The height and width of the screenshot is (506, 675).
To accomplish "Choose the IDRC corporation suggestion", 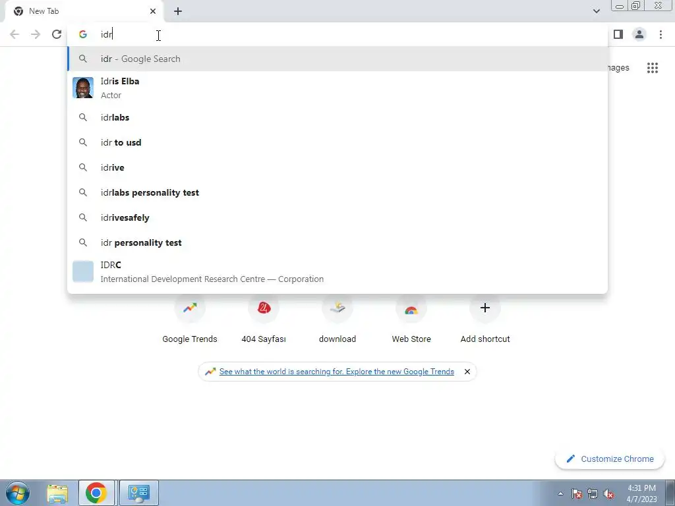I will (x=337, y=271).
